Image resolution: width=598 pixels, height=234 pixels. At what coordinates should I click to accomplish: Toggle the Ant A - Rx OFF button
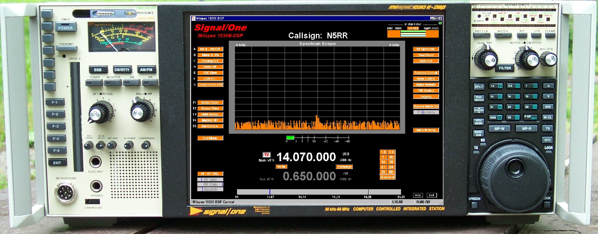(x=210, y=49)
